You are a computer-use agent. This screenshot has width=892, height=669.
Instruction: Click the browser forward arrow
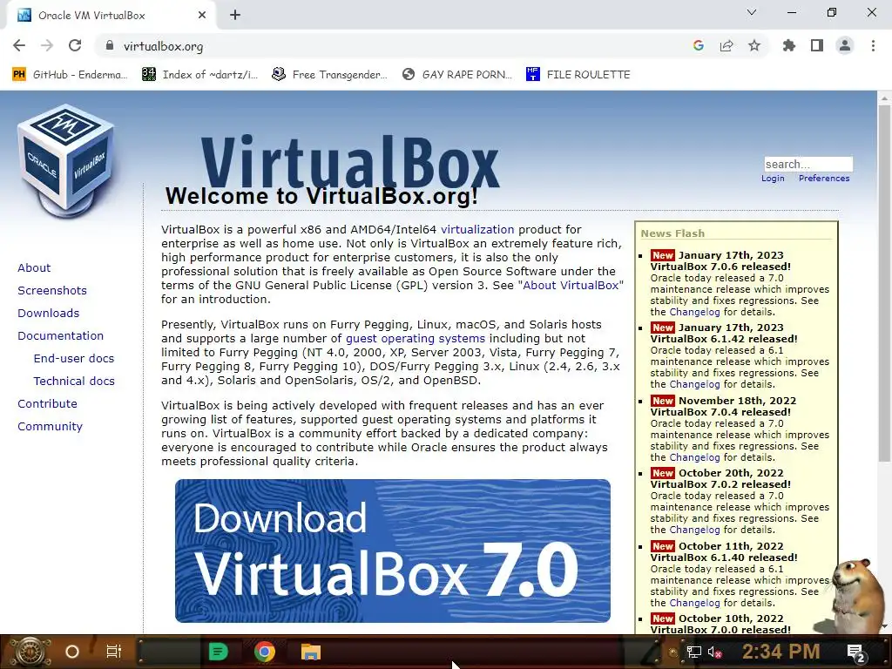pos(47,45)
